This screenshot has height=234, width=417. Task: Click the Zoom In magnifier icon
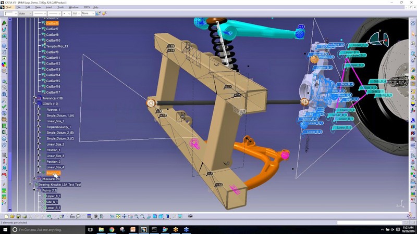coord(137,216)
